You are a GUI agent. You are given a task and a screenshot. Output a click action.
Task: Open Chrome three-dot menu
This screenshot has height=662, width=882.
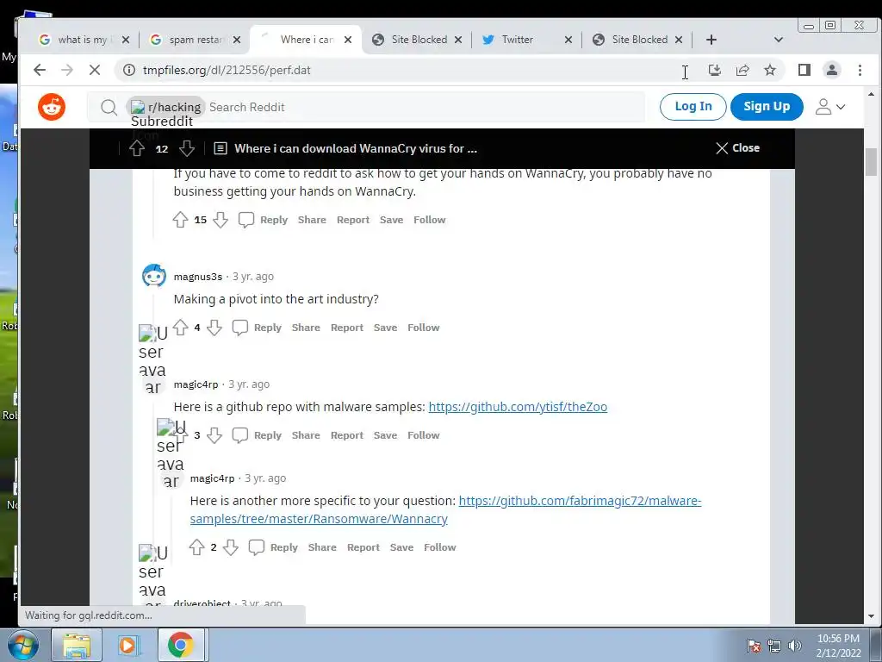(860, 70)
